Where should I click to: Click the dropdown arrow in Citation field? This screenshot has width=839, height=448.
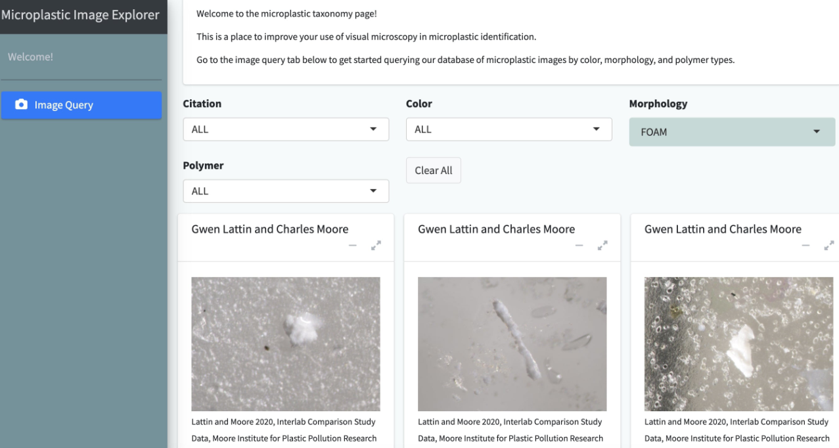pyautogui.click(x=373, y=129)
